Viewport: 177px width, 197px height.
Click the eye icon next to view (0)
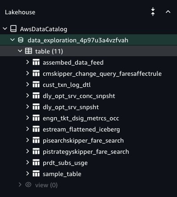click(x=28, y=185)
